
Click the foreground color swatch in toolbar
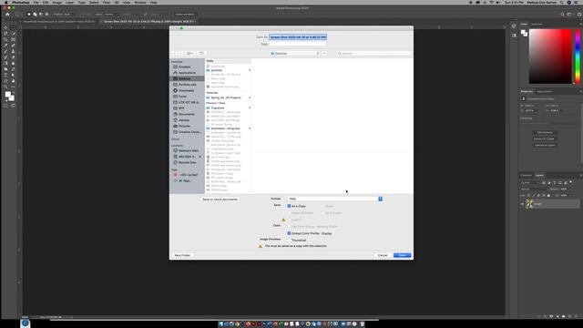(x=8, y=95)
